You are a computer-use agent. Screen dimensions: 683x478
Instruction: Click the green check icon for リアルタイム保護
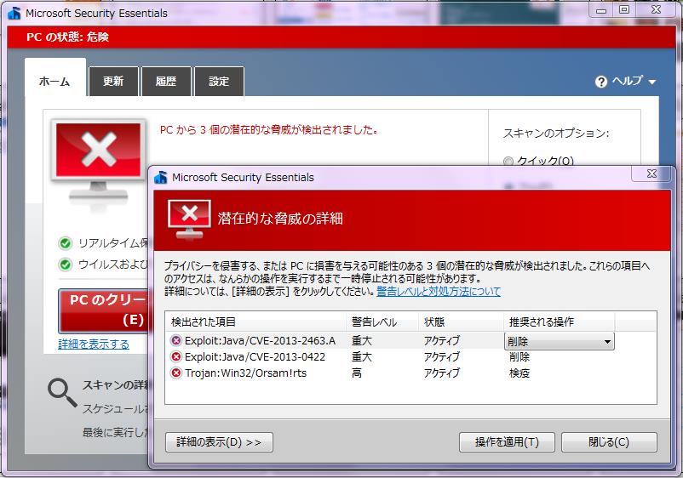tap(66, 243)
